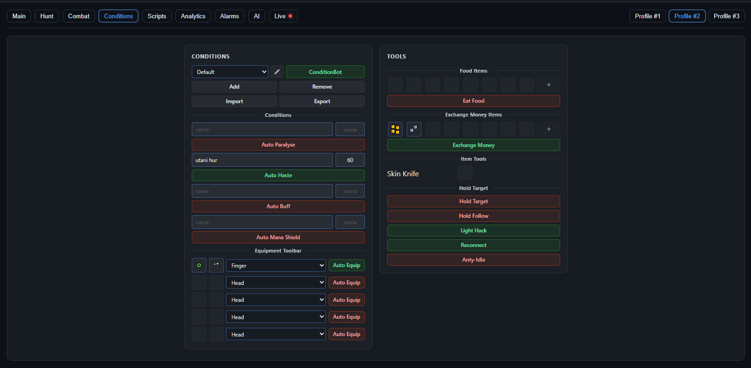Toggle the Live red indicator tab
751x368 pixels.
283,16
